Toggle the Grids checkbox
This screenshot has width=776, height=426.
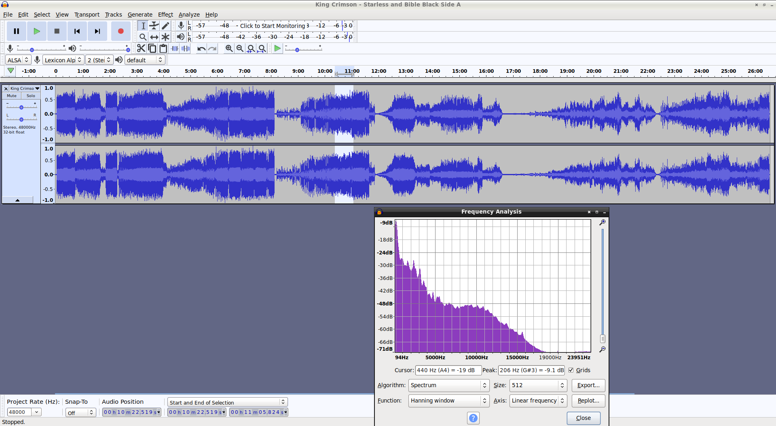pos(571,370)
